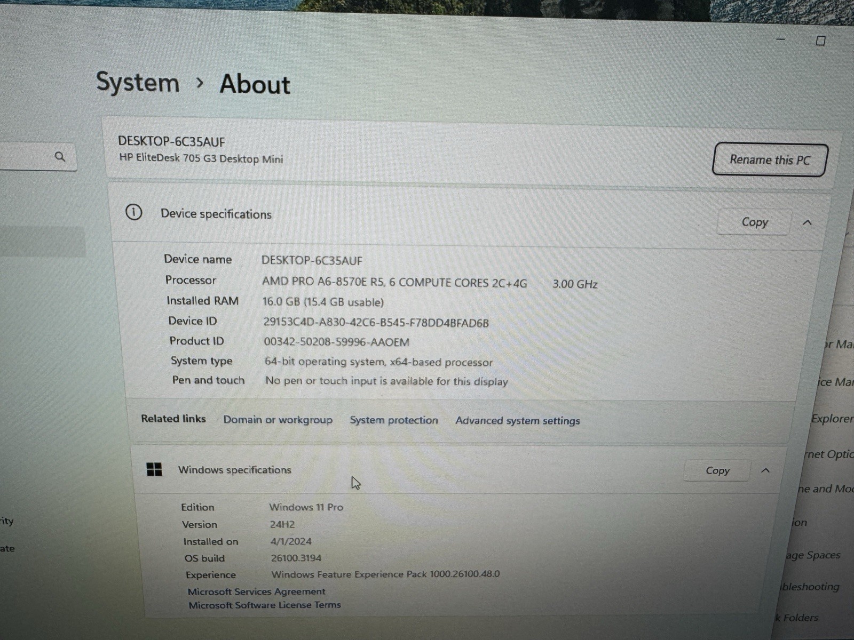The width and height of the screenshot is (854, 640).
Task: Click the DESKTOP-6C35AUF header PC name
Action: tap(171, 141)
